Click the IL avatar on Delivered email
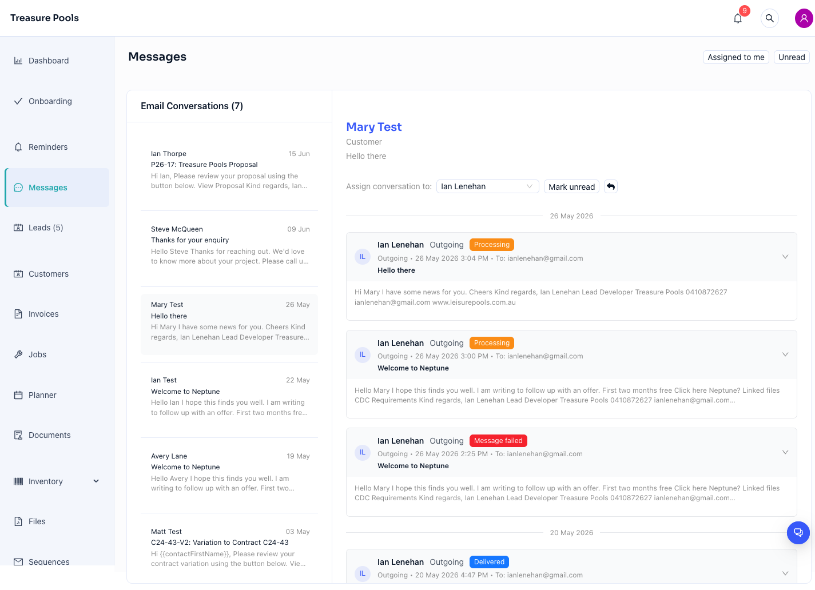 (363, 573)
